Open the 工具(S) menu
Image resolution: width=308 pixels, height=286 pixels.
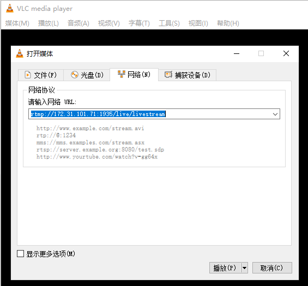(x=169, y=23)
